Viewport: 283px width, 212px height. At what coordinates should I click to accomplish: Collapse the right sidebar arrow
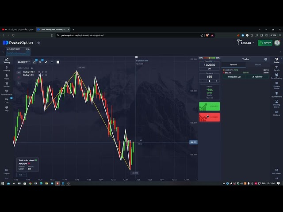276,178
